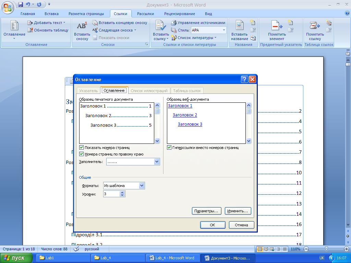Open Следующая сноска dropdown

pyautogui.click(x=114, y=30)
